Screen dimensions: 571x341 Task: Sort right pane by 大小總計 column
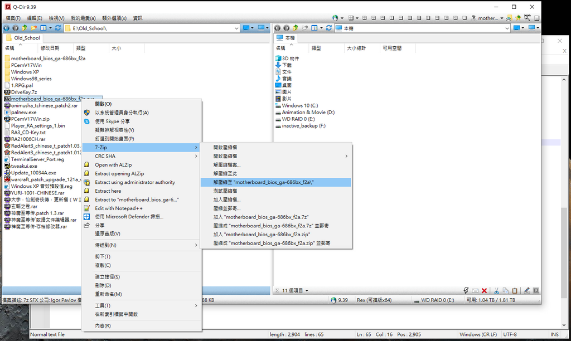362,48
